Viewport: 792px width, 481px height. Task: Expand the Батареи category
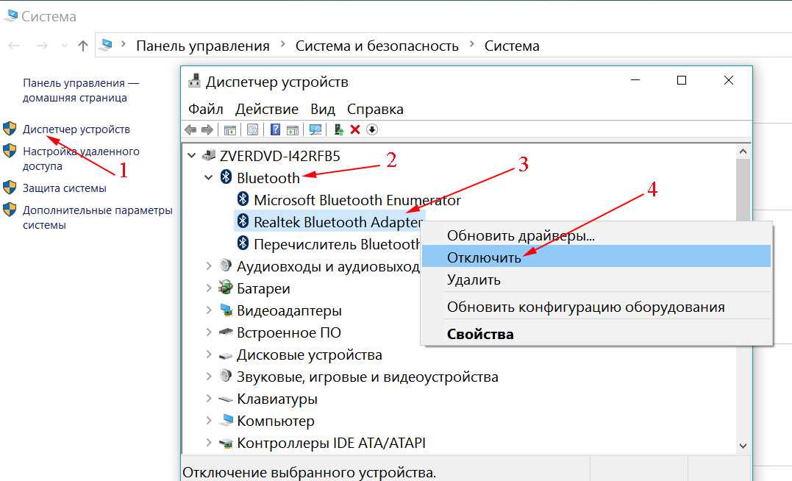209,288
